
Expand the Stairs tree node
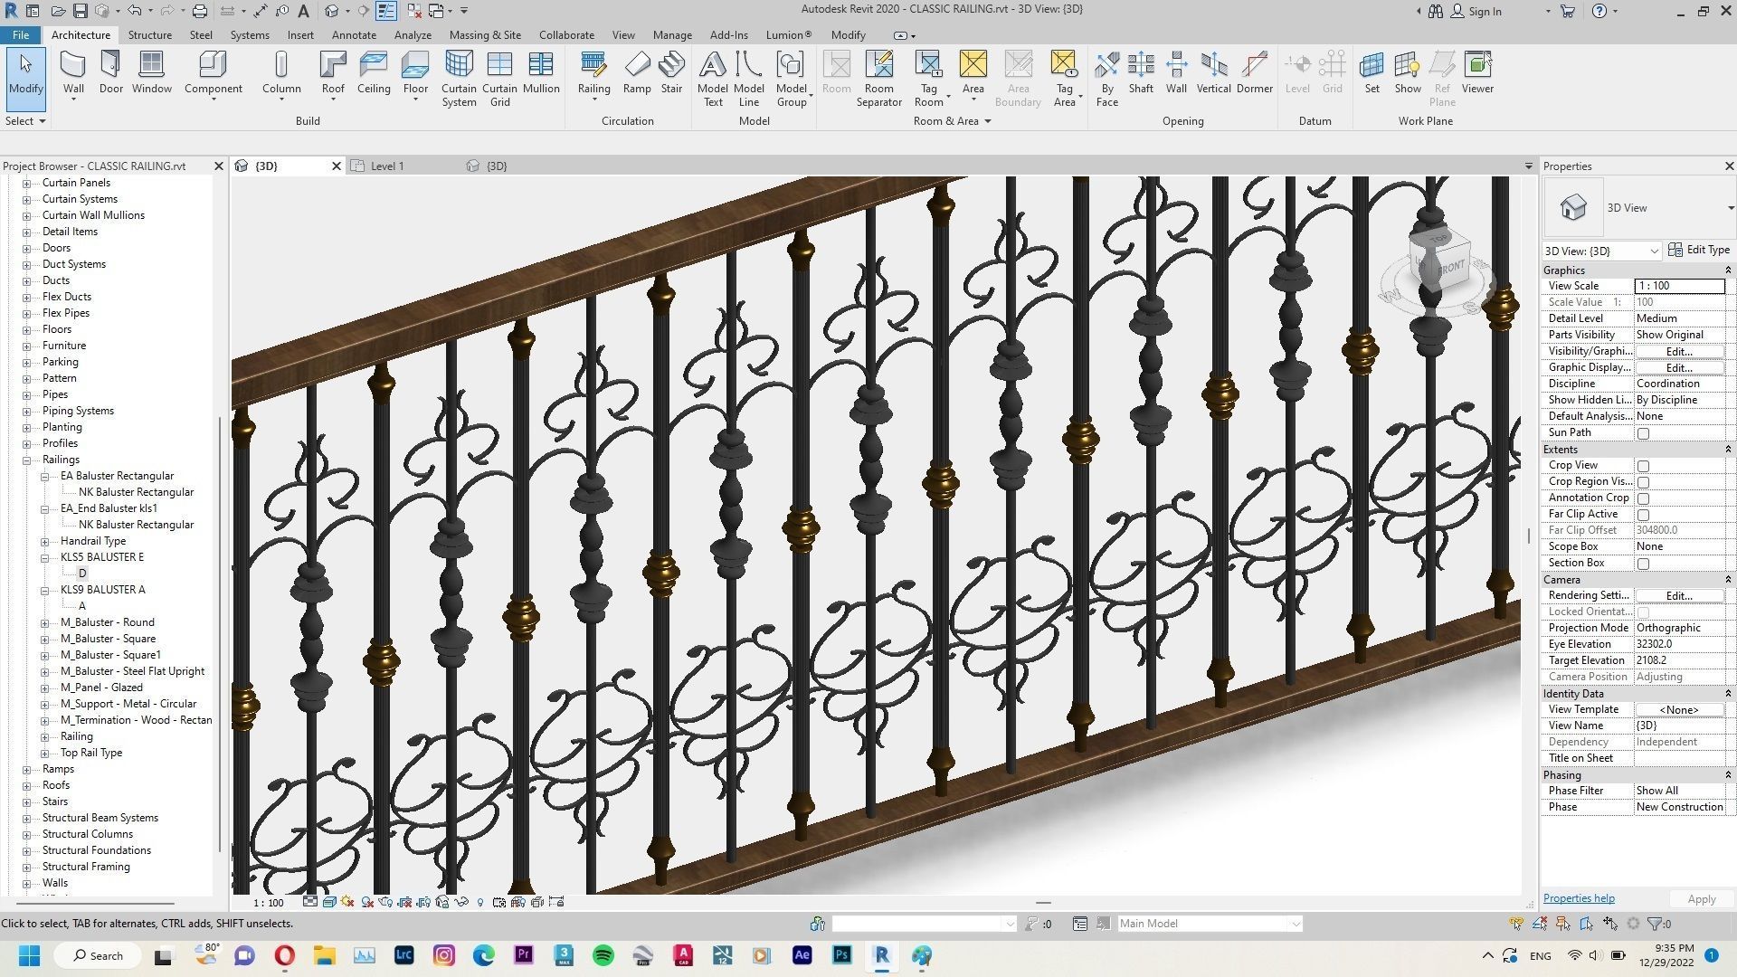point(26,802)
